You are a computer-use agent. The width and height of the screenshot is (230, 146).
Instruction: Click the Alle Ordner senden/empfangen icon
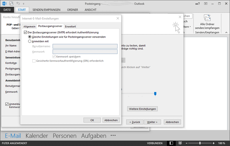207,18
